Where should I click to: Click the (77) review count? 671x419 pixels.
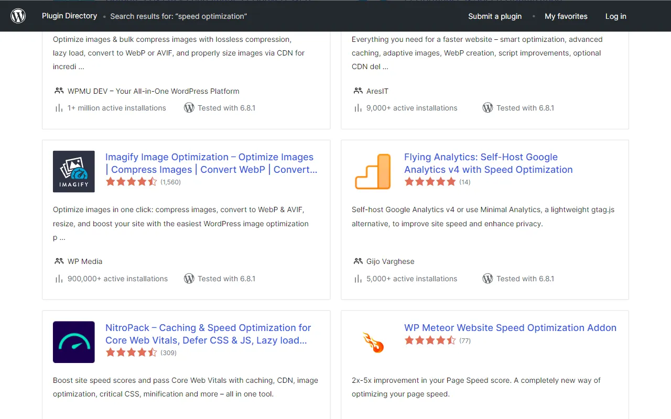coord(465,340)
